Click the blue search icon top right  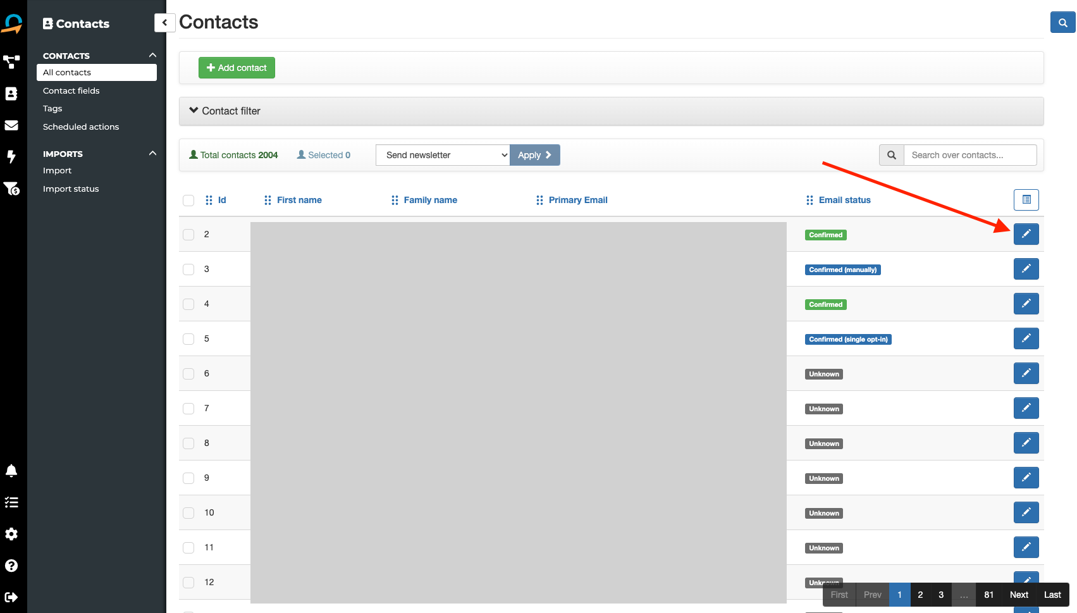pos(1062,23)
